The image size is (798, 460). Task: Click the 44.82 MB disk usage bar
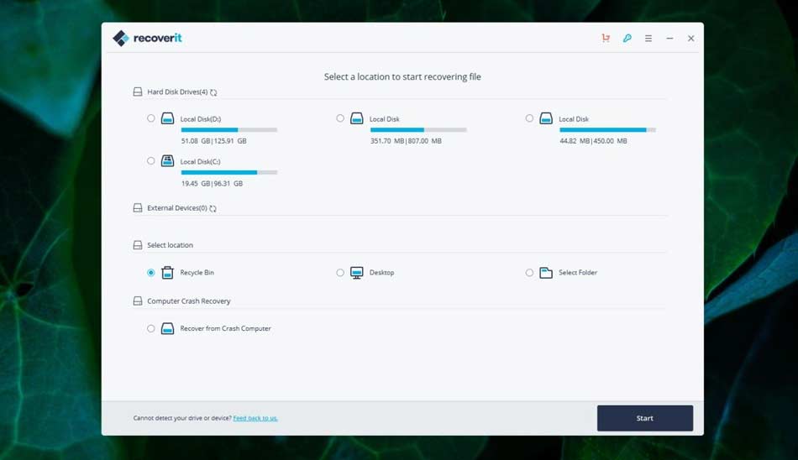tap(607, 130)
